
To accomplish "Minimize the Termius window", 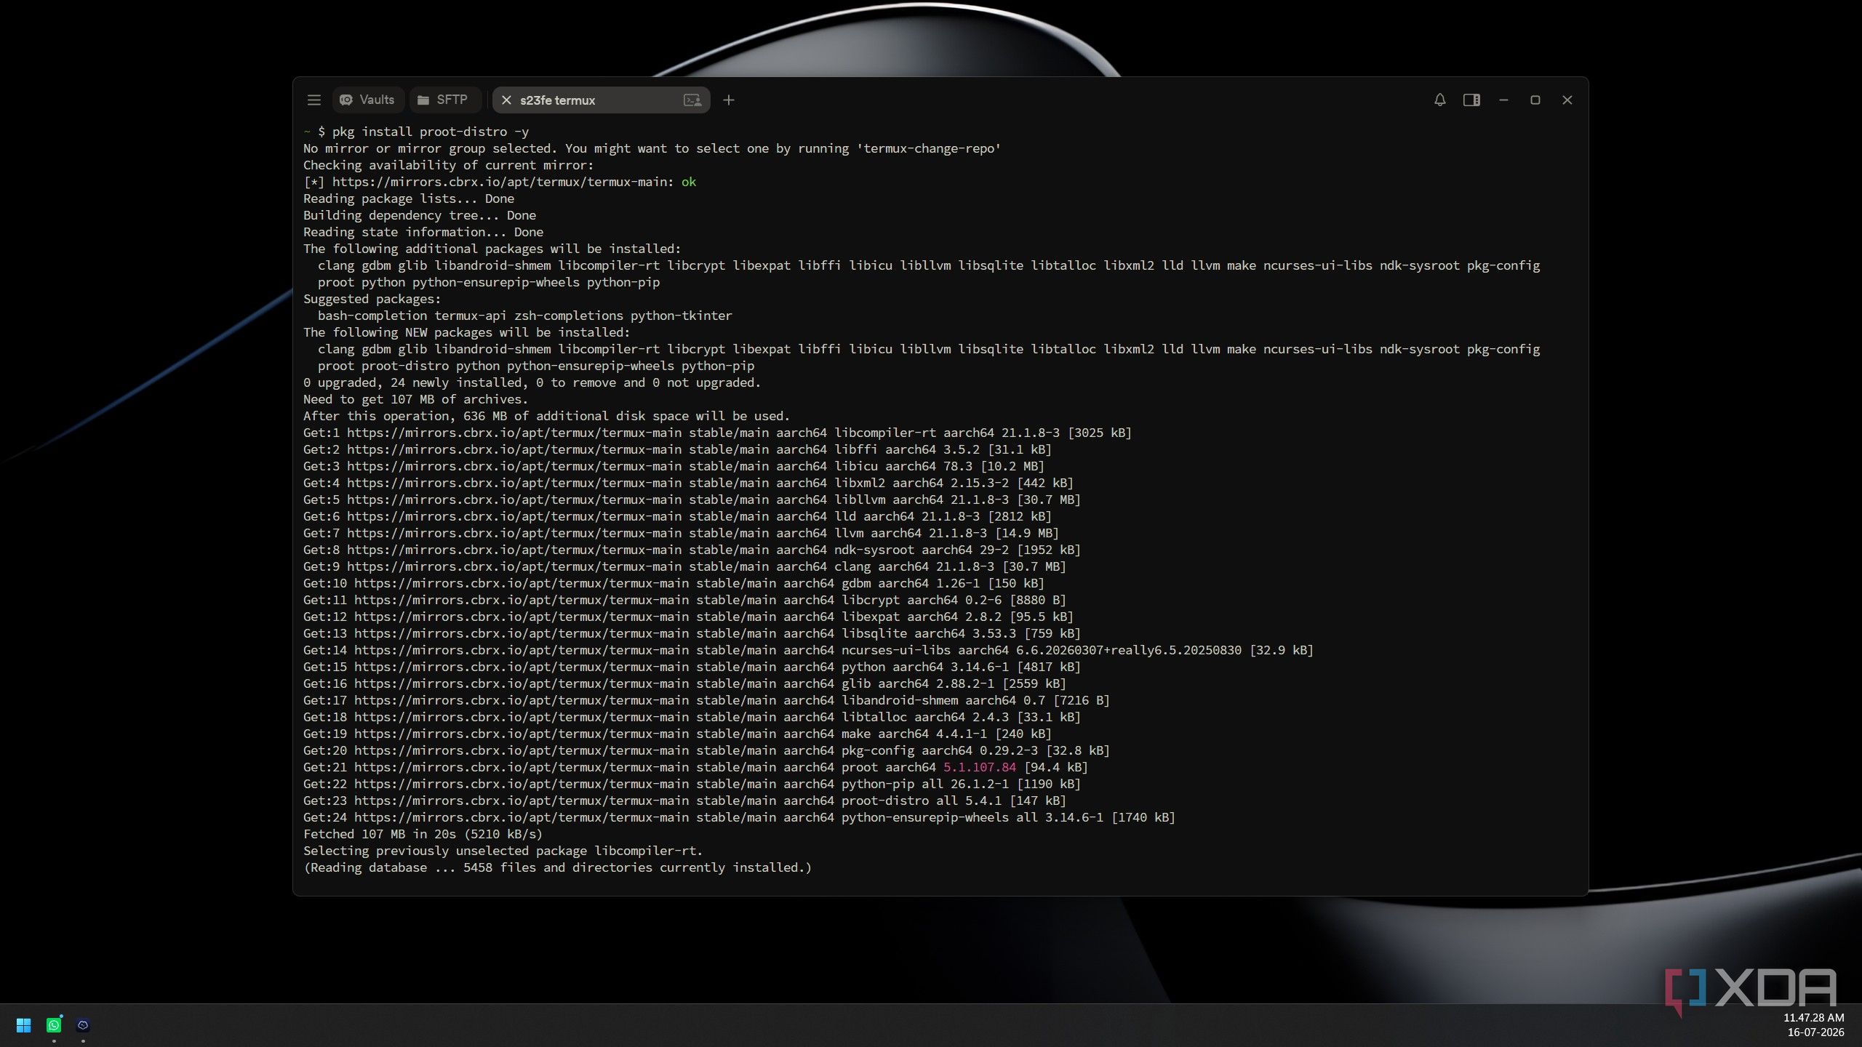I will (1503, 100).
